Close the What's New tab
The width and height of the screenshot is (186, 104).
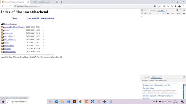coord(161,77)
